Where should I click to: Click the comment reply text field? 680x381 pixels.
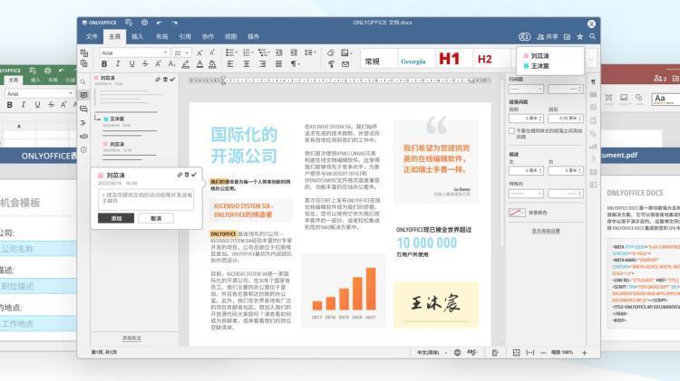pyautogui.click(x=146, y=199)
